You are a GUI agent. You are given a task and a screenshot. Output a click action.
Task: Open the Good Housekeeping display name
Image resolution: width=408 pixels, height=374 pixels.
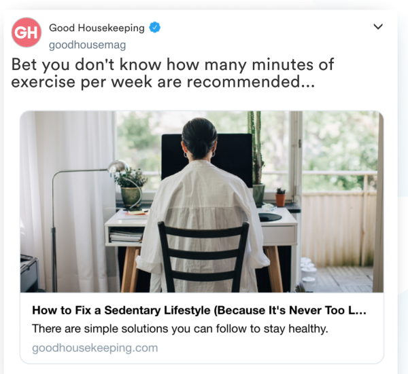coord(97,28)
